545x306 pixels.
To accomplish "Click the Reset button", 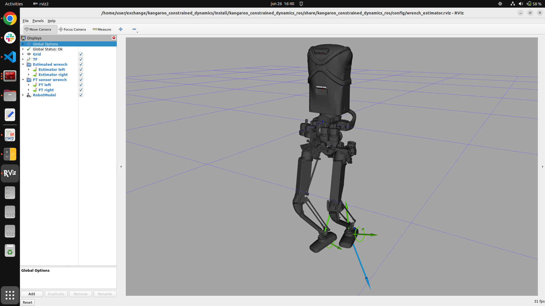I will click(x=28, y=302).
